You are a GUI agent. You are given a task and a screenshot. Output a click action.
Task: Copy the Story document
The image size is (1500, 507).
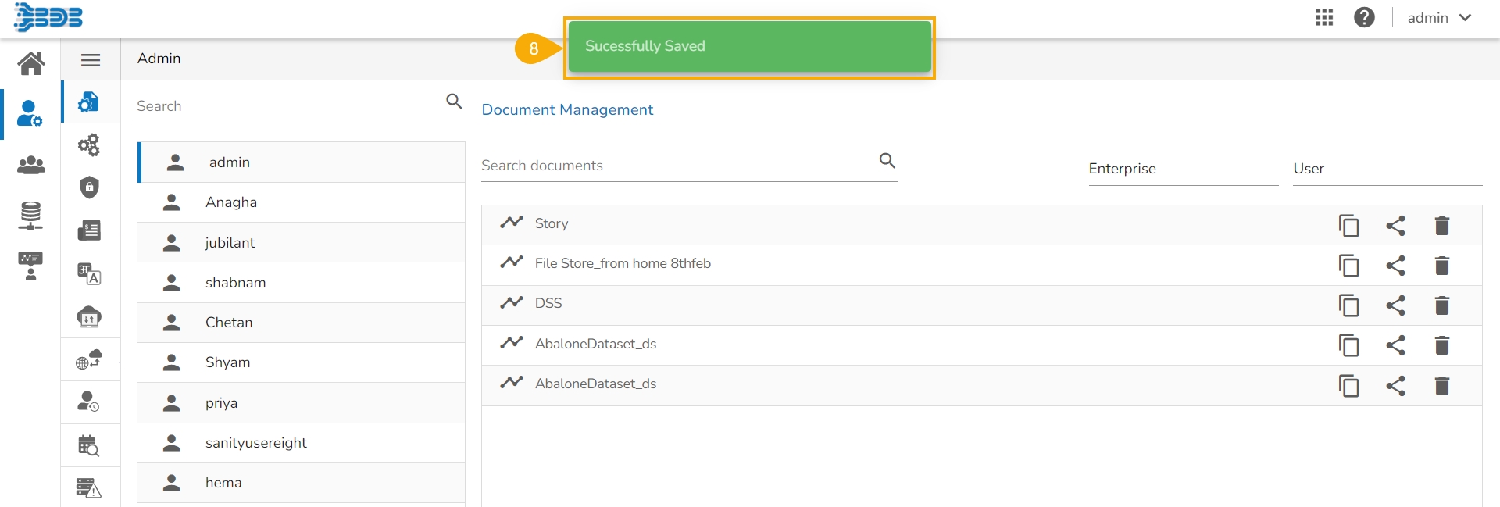pyautogui.click(x=1348, y=226)
